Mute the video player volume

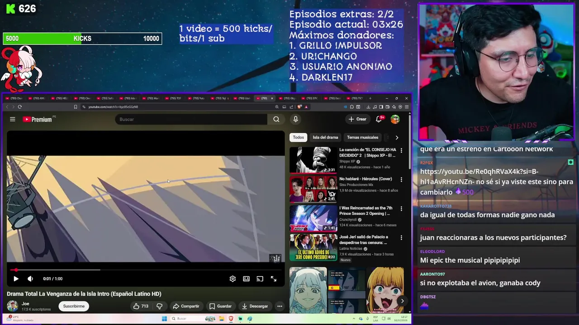(30, 279)
